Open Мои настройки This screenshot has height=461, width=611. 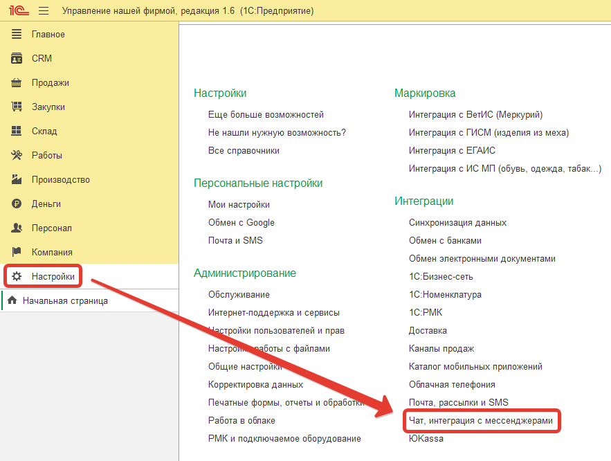[239, 205]
